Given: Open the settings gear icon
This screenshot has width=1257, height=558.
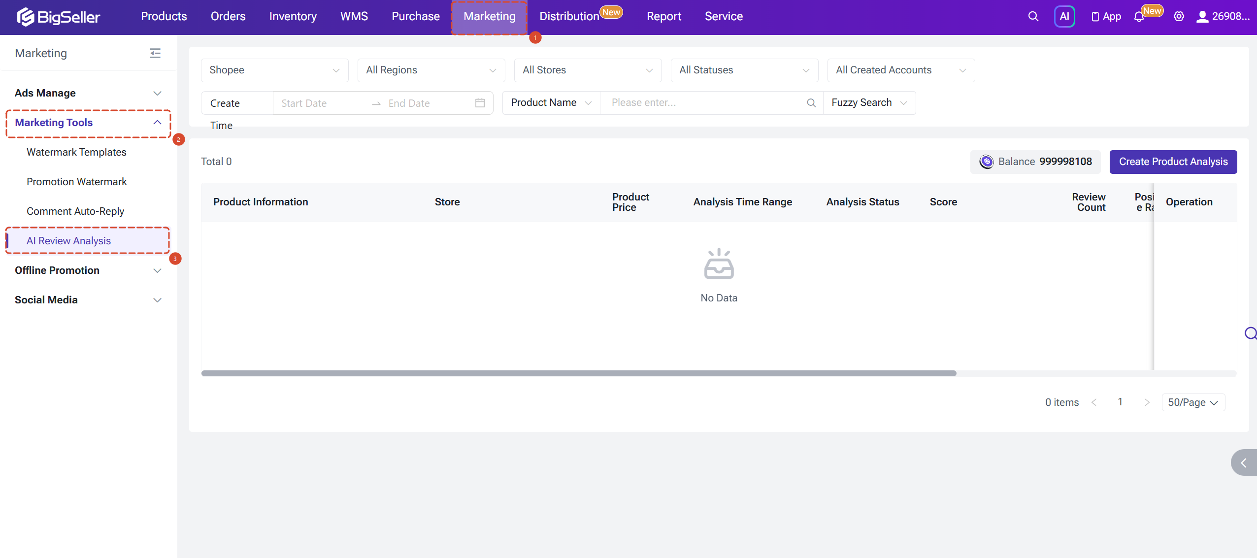Looking at the screenshot, I should pos(1179,16).
